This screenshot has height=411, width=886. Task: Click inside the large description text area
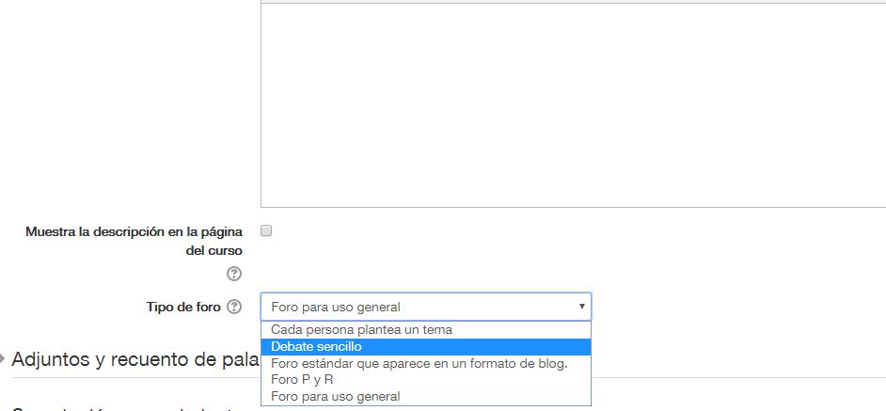(x=573, y=105)
